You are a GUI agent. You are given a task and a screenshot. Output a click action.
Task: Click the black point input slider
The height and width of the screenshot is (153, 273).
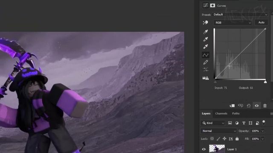[x=215, y=82]
